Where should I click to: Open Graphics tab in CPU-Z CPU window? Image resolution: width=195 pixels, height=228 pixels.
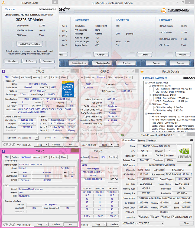coord(54,77)
